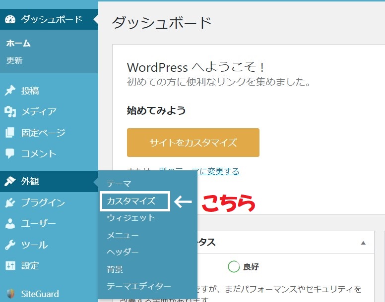Click the Appearance paintbrush icon
Screen dimensions: 385x302
10,181
